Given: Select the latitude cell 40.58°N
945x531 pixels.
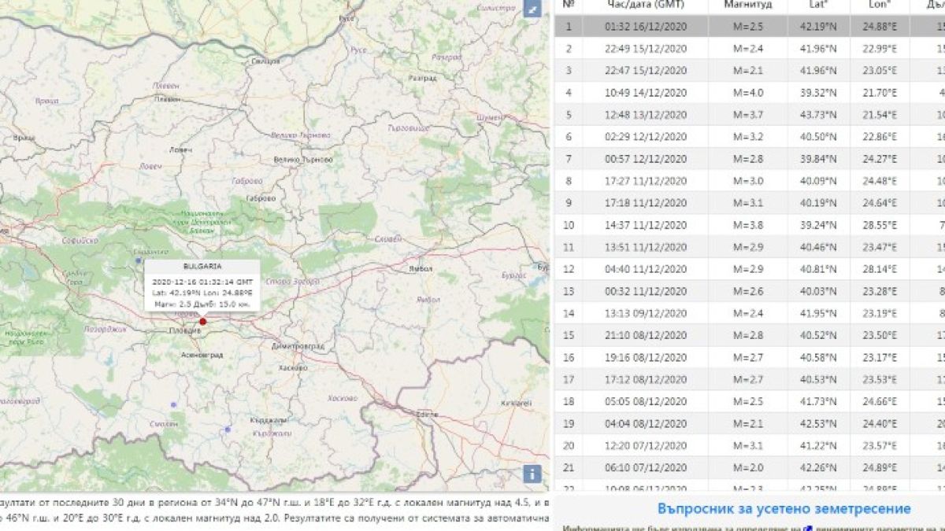Looking at the screenshot, I should (x=818, y=356).
